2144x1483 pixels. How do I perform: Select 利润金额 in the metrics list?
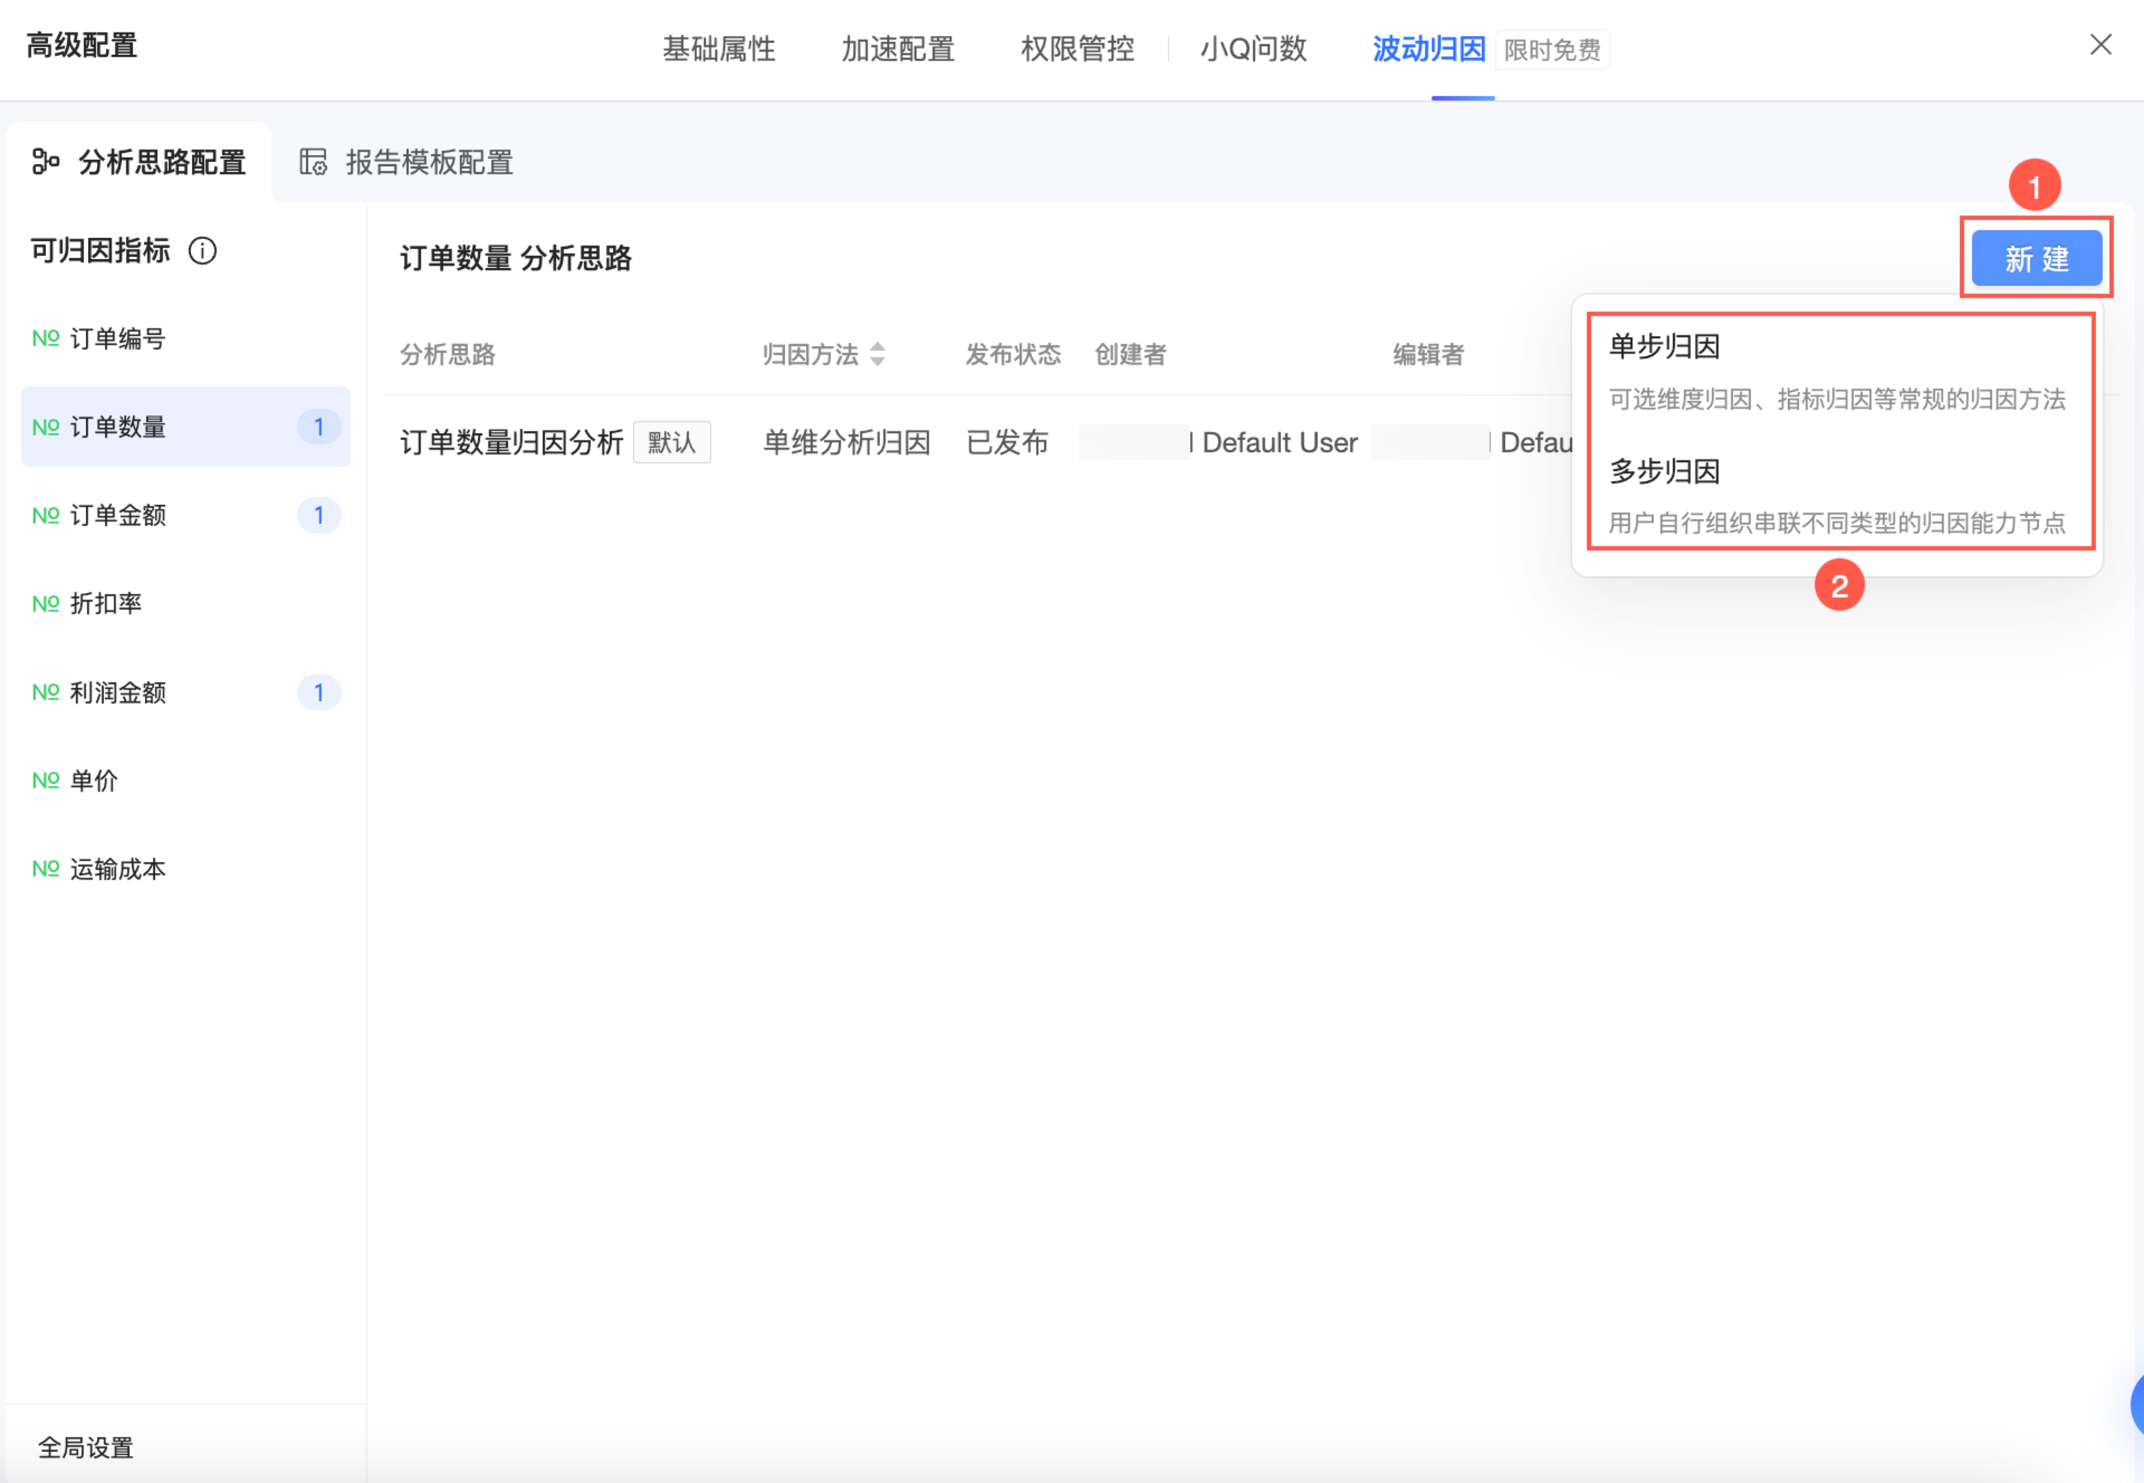[118, 693]
